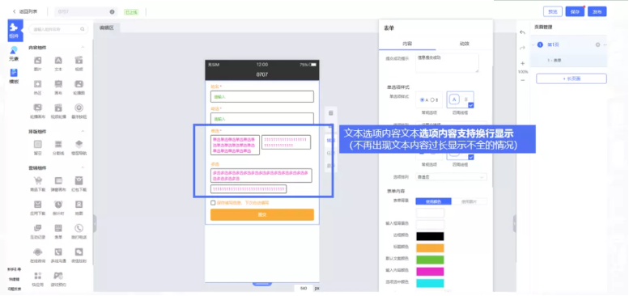
Task: Select the 编辑区 tab
Action: 107,27
